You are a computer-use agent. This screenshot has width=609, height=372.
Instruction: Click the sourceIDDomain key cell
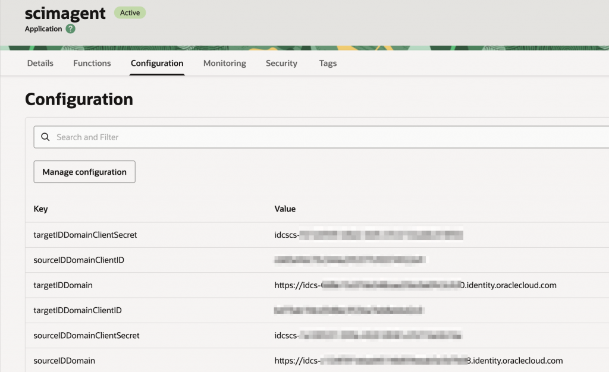(64, 361)
